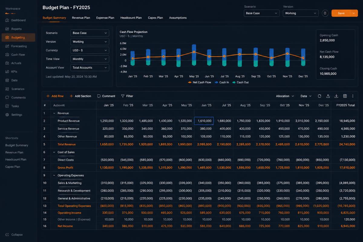Switch to the Headcount Plan tab

pyautogui.click(x=131, y=18)
